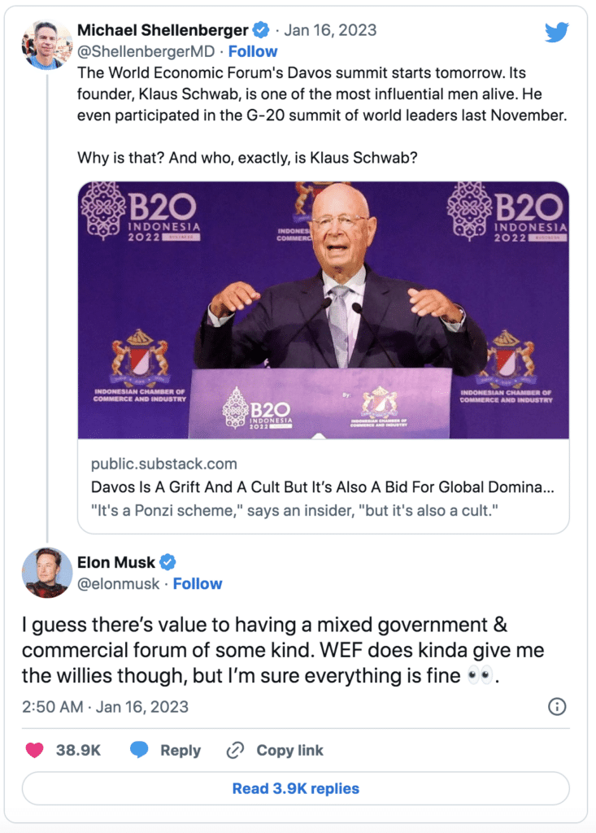Image resolution: width=596 pixels, height=833 pixels.
Task: Open the Davos Is A Grift article headline
Action: tap(322, 487)
